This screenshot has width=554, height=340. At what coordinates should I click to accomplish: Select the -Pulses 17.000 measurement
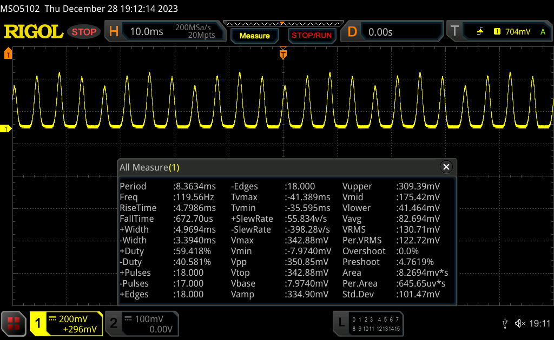161,283
